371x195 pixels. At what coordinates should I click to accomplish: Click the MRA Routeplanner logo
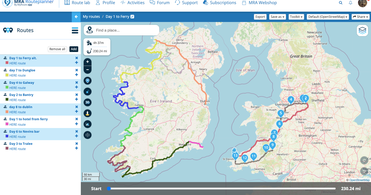point(28,3)
